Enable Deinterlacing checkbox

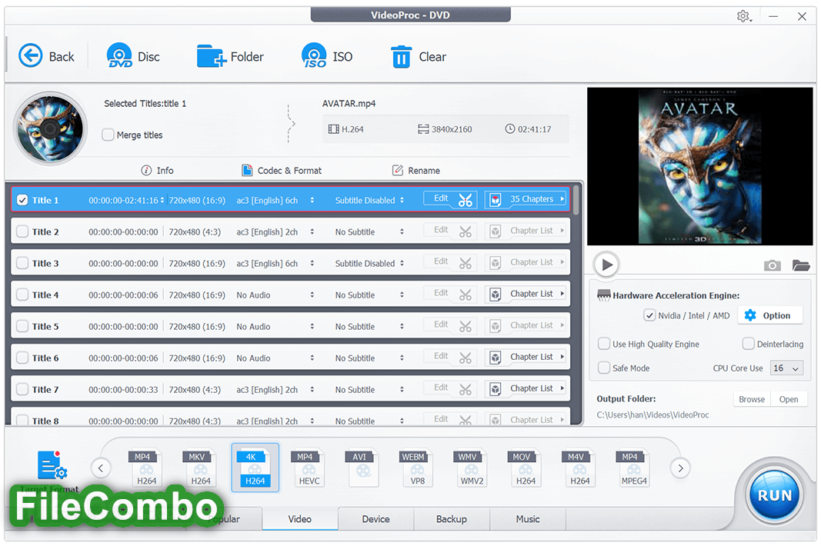point(748,344)
